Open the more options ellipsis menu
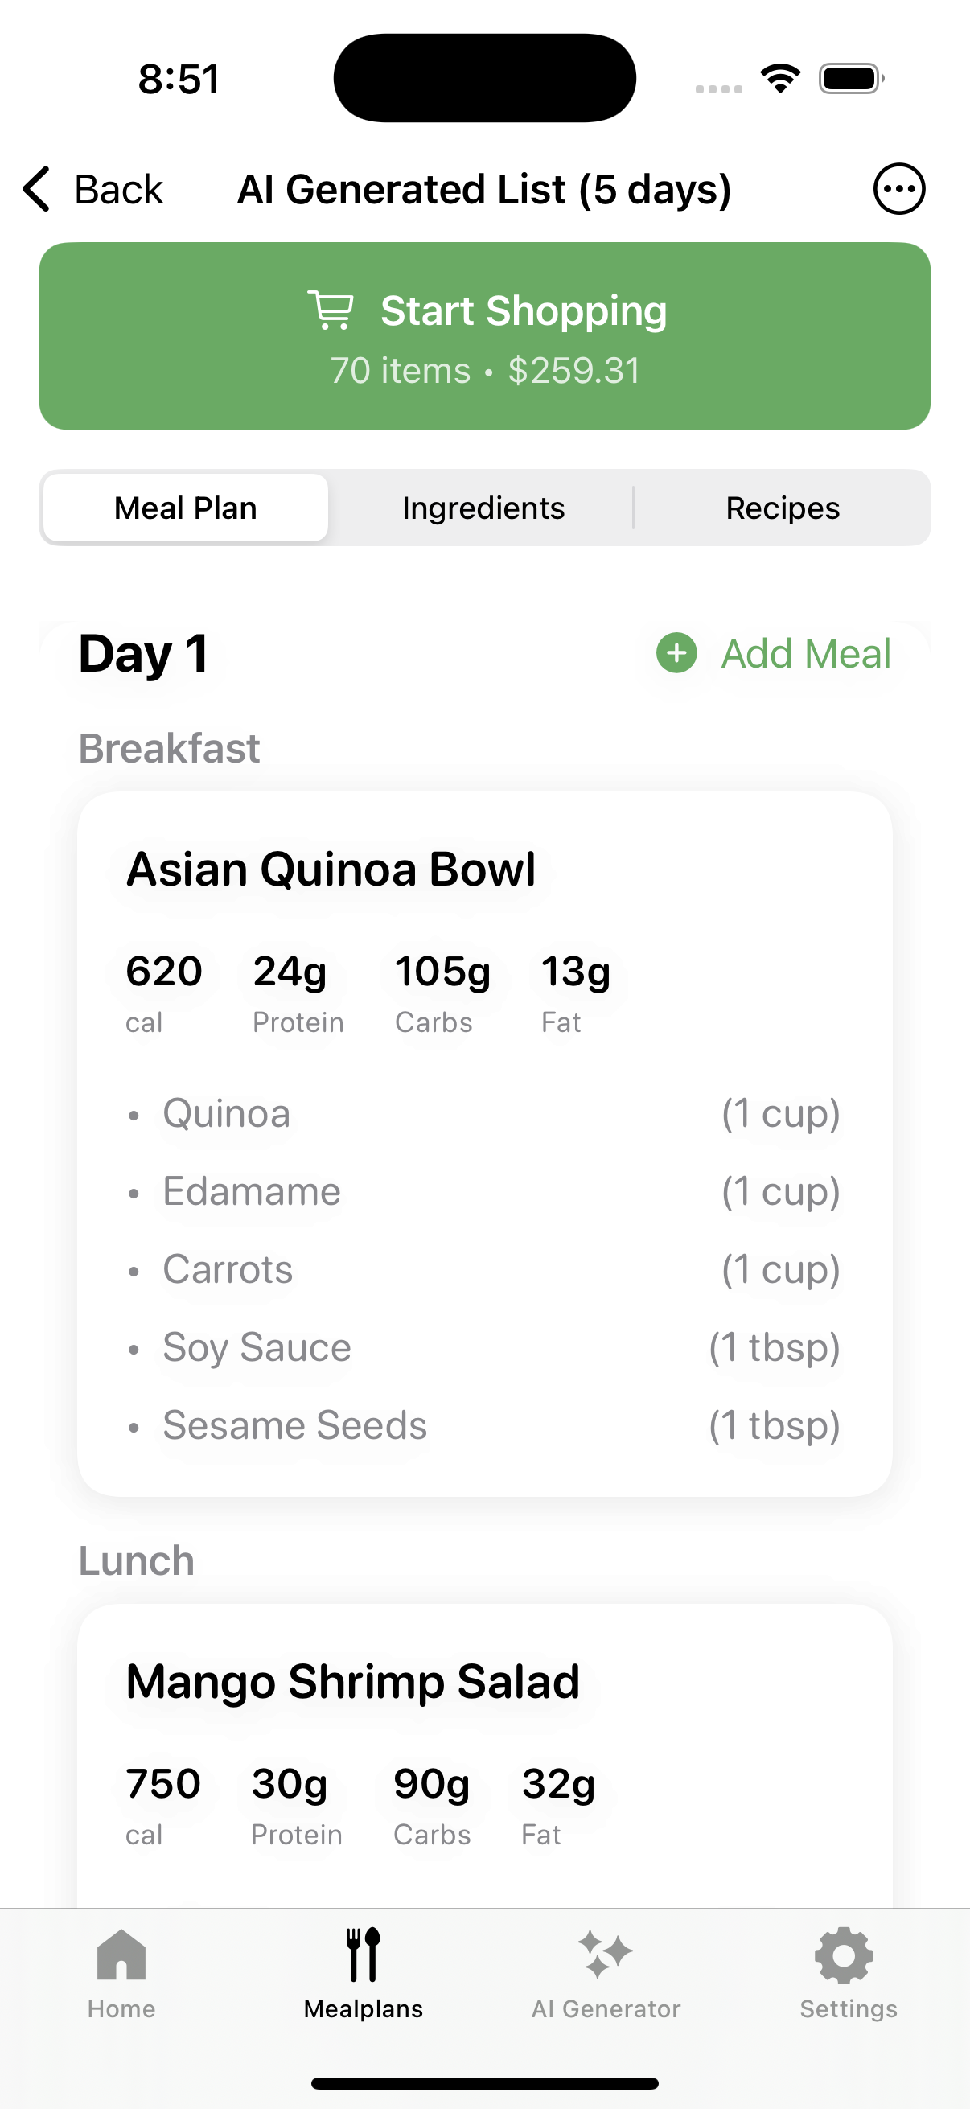Image resolution: width=970 pixels, height=2109 pixels. 898,189
